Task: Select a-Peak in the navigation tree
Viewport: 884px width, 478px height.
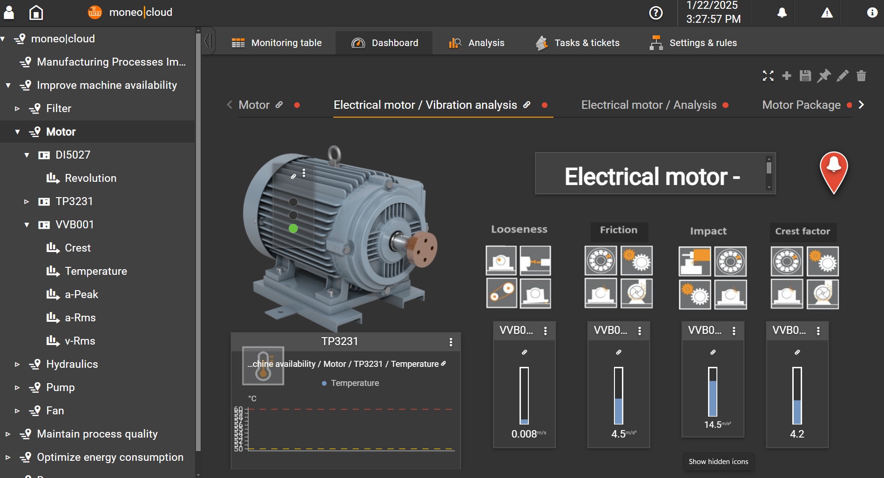Action: [81, 294]
